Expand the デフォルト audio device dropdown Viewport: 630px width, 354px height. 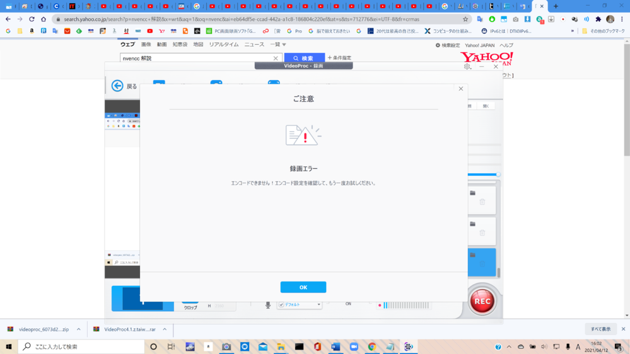318,305
